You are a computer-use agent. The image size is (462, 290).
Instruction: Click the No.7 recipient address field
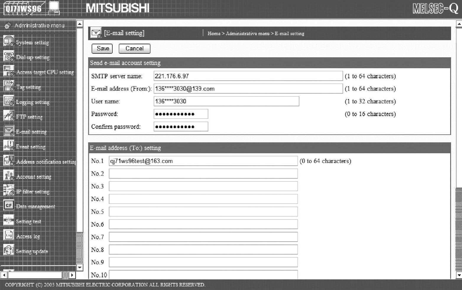tap(203, 237)
